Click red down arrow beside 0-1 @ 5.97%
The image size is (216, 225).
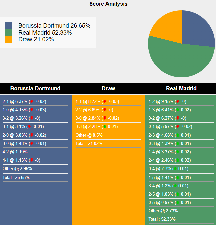178,127
